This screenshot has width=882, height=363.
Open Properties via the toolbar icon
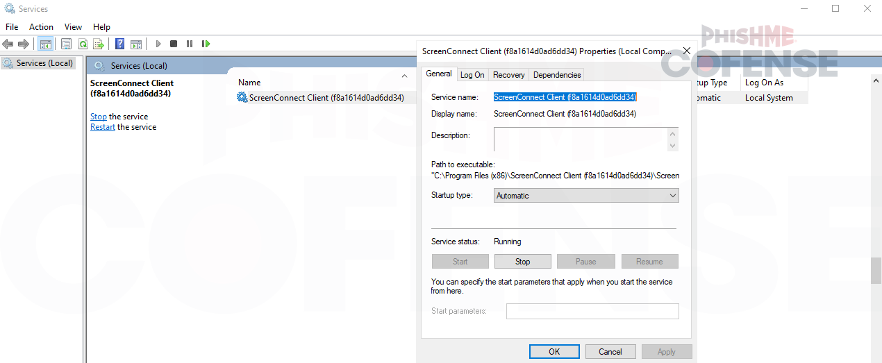point(66,44)
